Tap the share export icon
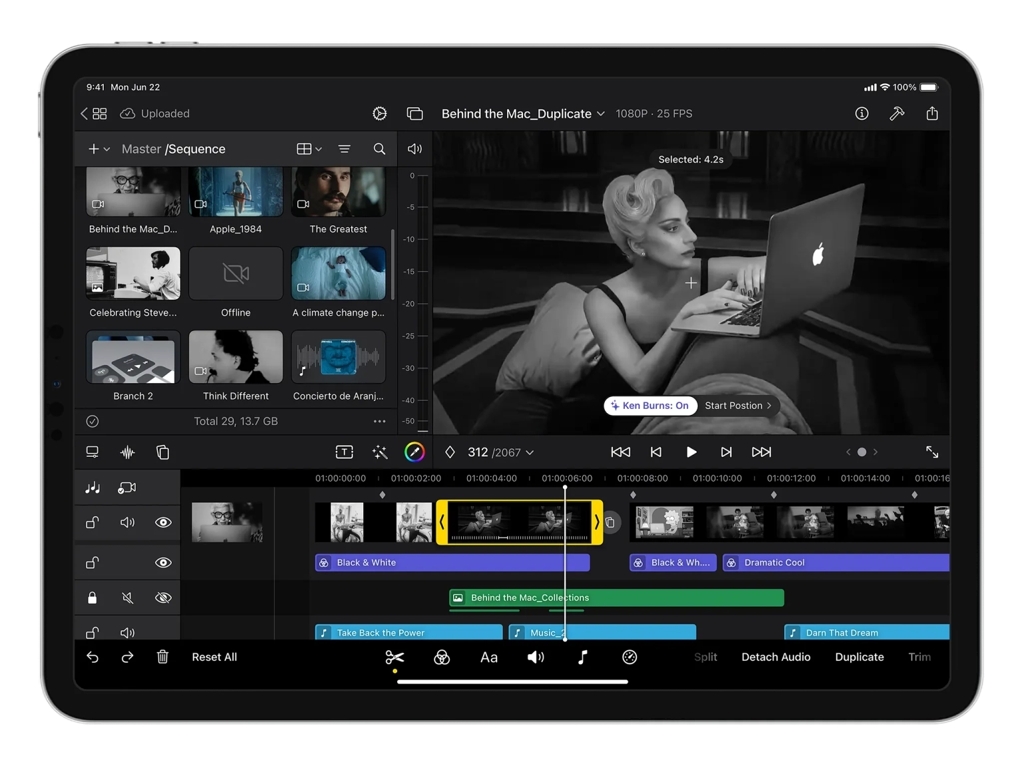Screen dimensions: 1022x766 click(932, 114)
